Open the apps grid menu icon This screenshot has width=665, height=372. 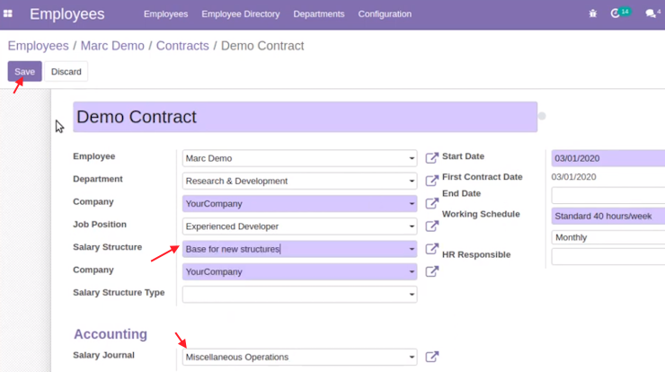pyautogui.click(x=7, y=13)
